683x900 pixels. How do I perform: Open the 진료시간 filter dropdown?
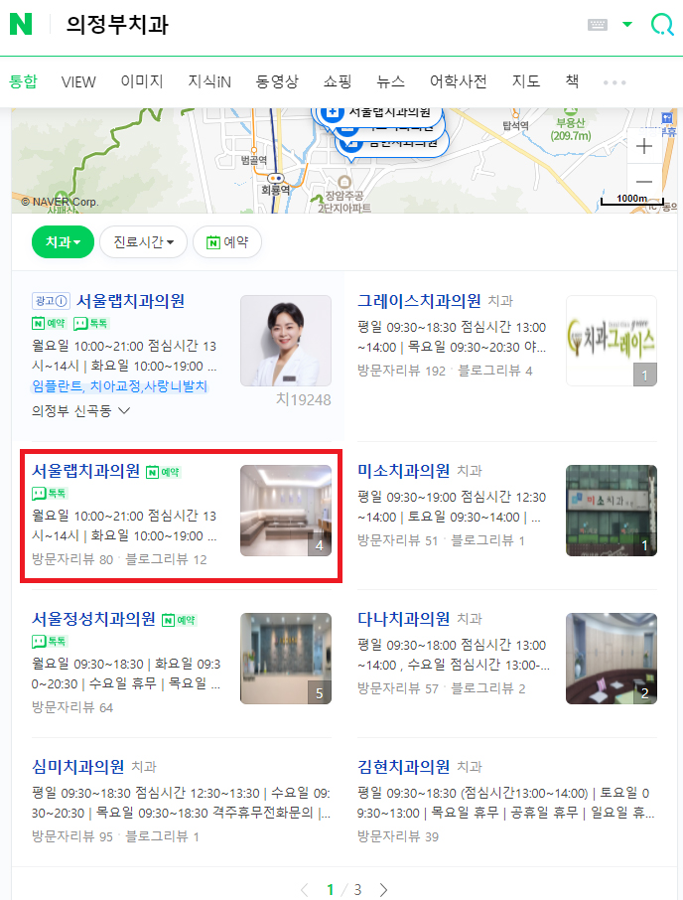(x=143, y=241)
